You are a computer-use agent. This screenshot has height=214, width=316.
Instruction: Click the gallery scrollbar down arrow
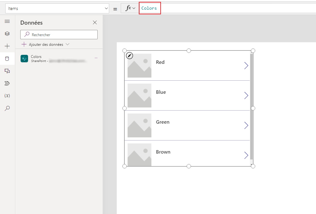(251, 165)
